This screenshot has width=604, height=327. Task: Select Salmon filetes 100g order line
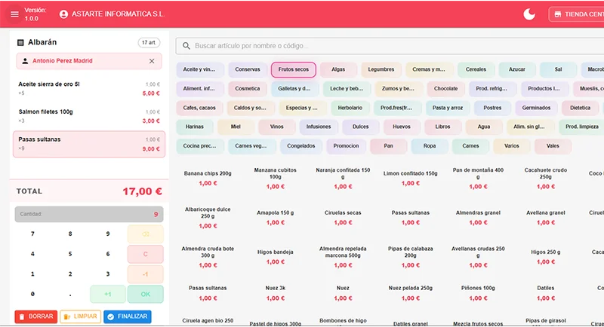coord(87,116)
